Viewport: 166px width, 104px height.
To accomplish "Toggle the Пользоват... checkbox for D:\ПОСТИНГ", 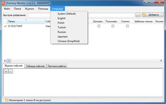I will [113, 26].
